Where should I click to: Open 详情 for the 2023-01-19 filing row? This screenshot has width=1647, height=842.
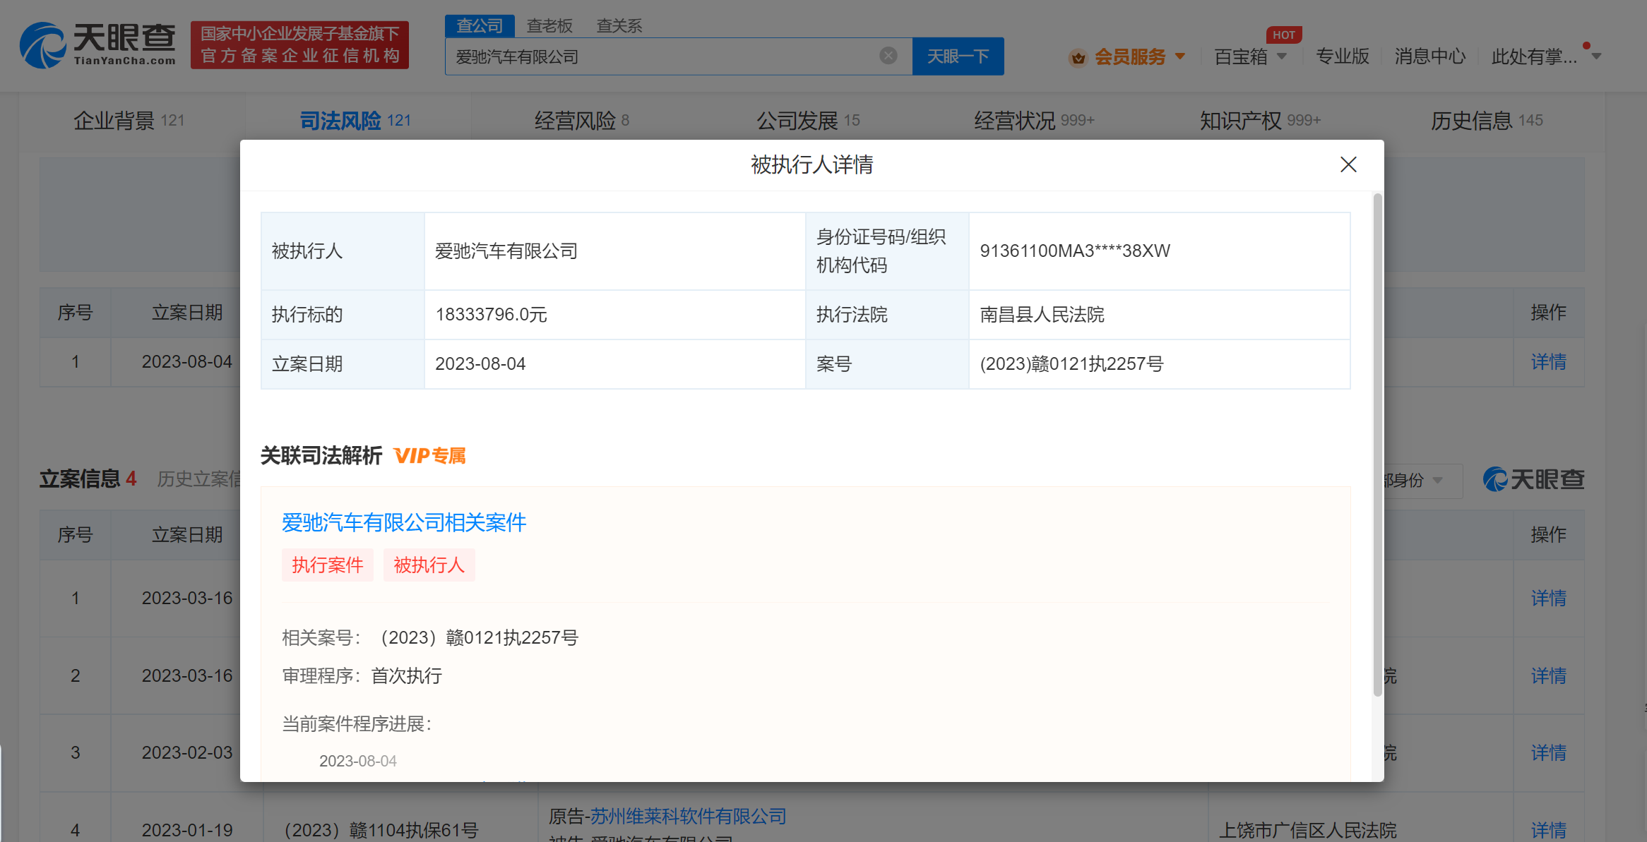1548,831
